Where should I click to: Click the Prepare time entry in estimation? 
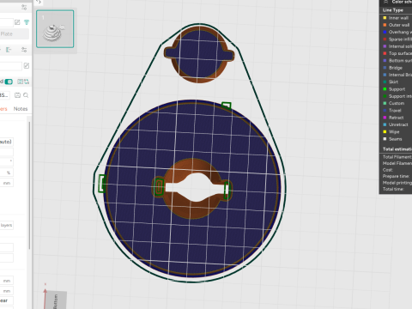pyautogui.click(x=397, y=176)
